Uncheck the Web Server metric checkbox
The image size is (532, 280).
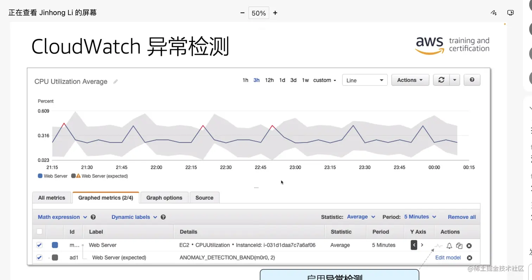point(39,245)
